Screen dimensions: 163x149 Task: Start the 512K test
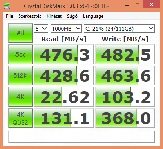[20, 75]
